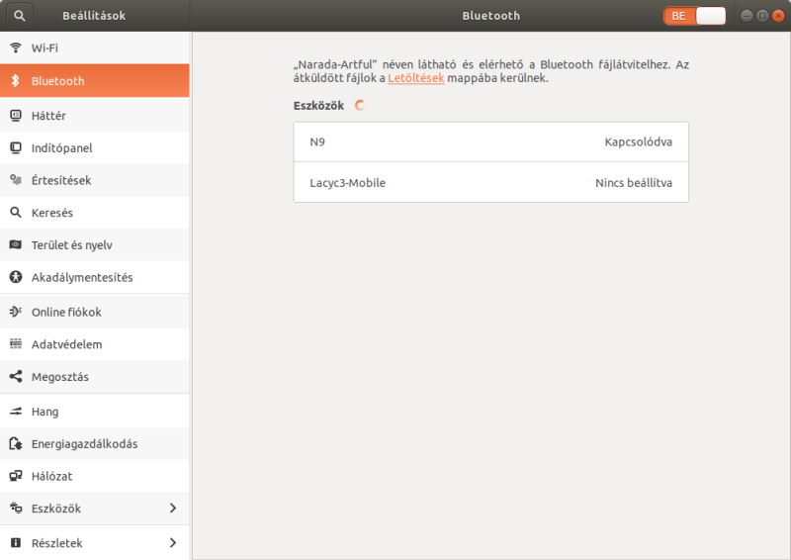Image resolution: width=791 pixels, height=560 pixels.
Task: Choose Hang label in sidebar
Action: coord(44,412)
